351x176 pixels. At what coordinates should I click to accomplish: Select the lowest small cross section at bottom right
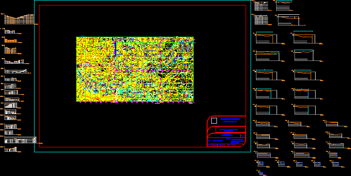[261, 173]
